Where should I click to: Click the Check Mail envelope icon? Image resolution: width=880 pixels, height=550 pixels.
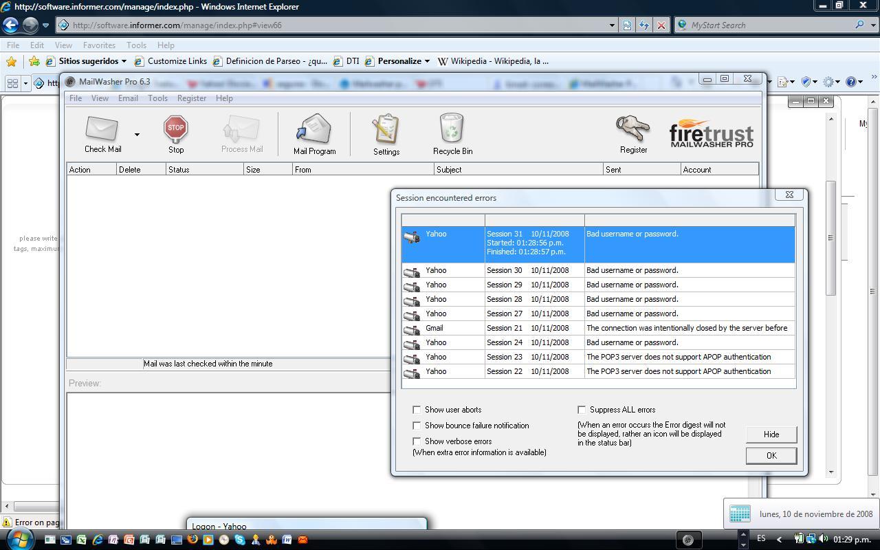point(102,129)
